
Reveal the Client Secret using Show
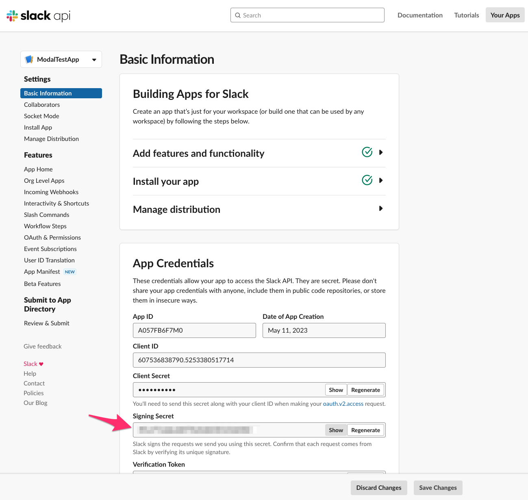click(x=336, y=390)
